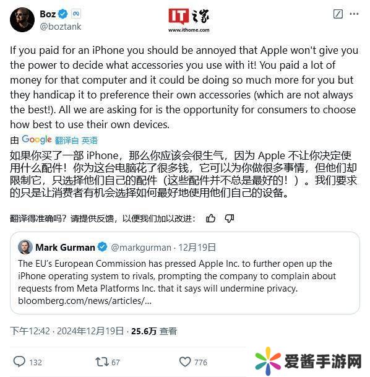Screen dimensions: 370x377
Task: Open the three-dot more options menu
Action: 354,14
